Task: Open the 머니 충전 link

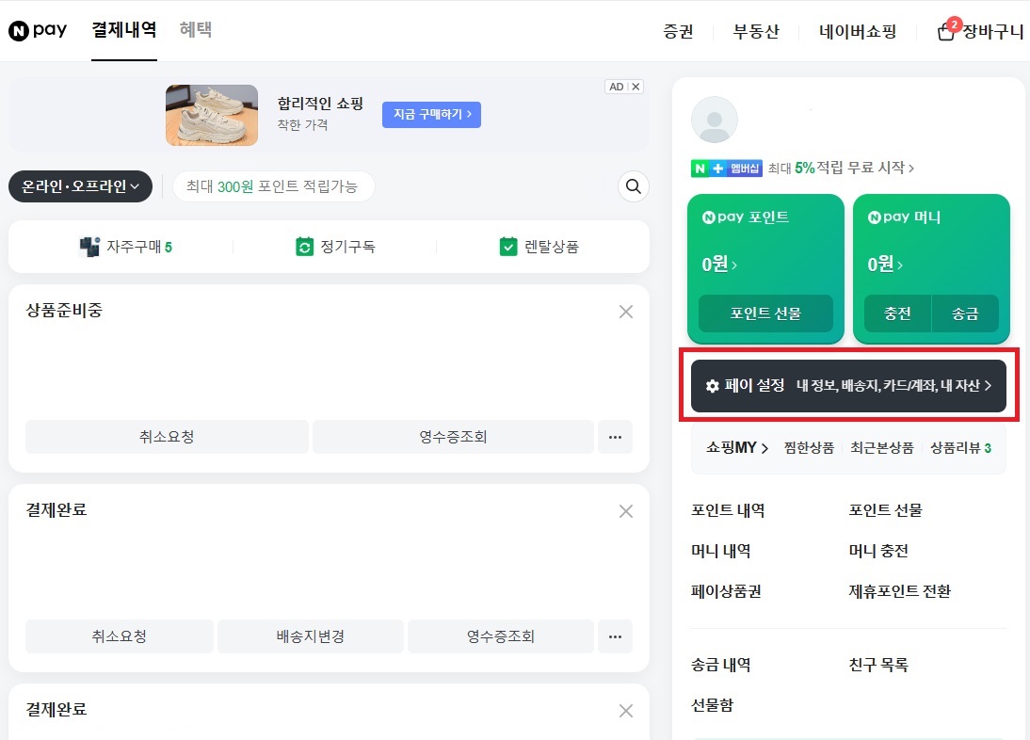Action: pyautogui.click(x=878, y=551)
